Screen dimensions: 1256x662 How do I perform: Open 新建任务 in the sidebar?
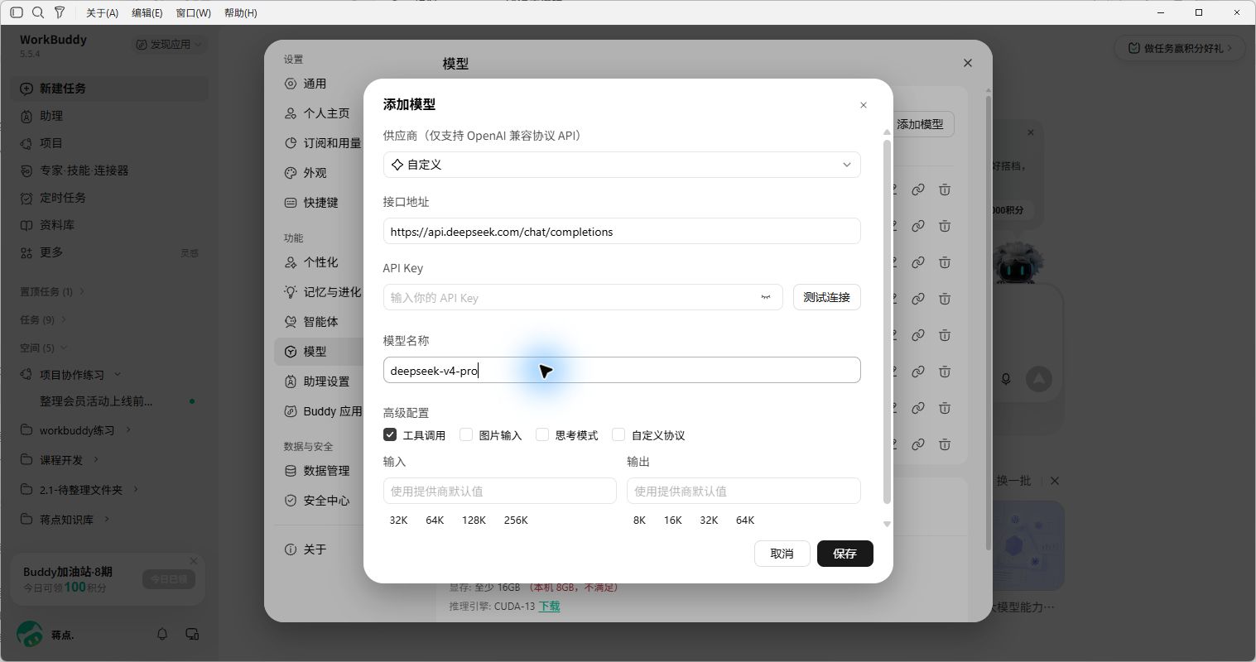pyautogui.click(x=109, y=89)
